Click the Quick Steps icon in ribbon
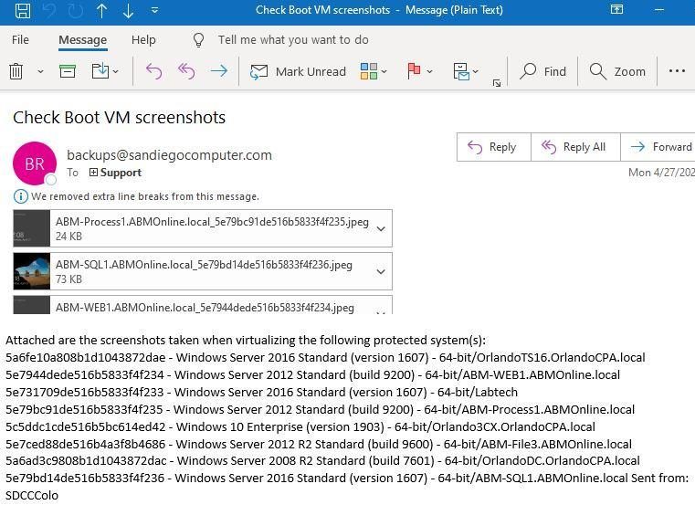695x505 pixels. (x=461, y=71)
